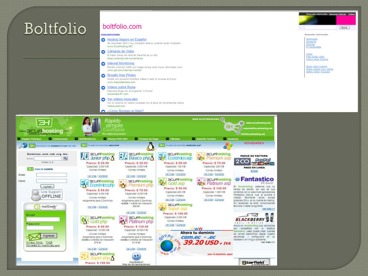The width and height of the screenshot is (368, 276).
Task: Click the Starfield Technologies logo
Action: click(x=254, y=262)
